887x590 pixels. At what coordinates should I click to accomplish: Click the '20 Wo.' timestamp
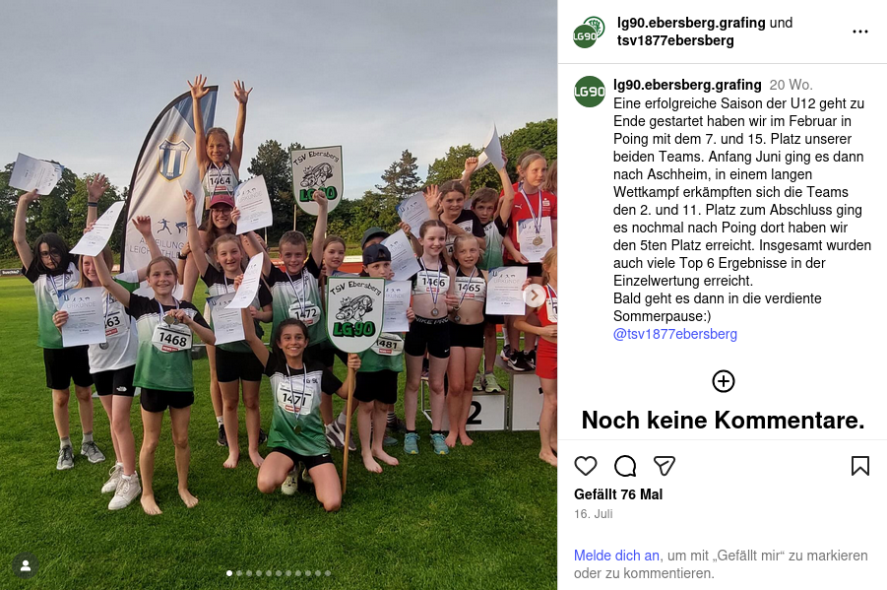791,85
